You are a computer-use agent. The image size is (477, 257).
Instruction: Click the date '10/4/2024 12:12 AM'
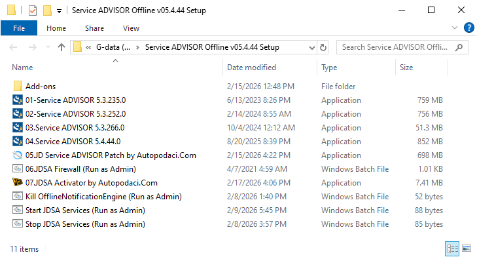261,127
